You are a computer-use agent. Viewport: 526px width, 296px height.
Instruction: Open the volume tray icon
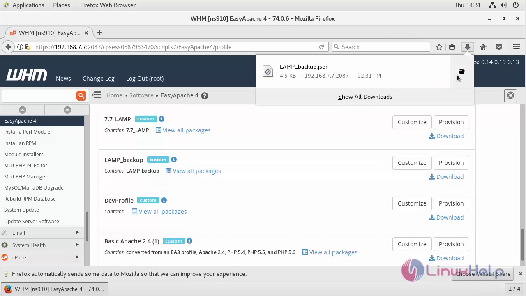504,5
